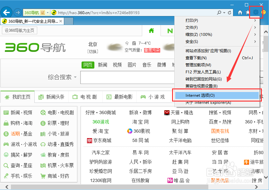Select 音乐 search type

point(147,65)
